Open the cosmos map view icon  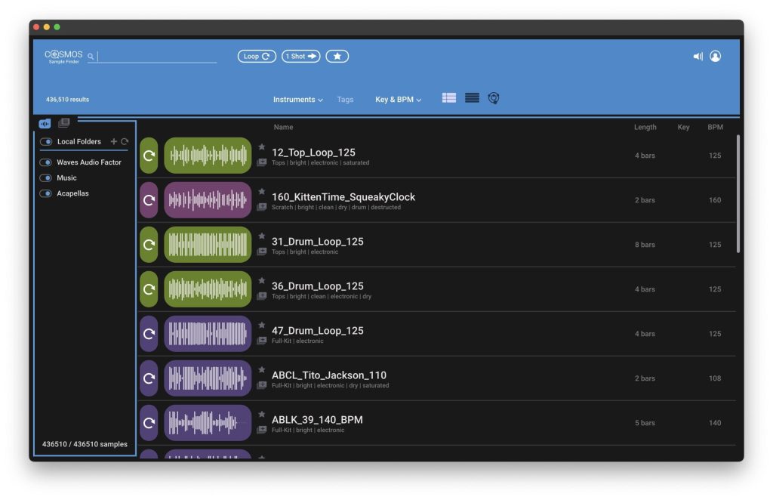[x=494, y=98]
